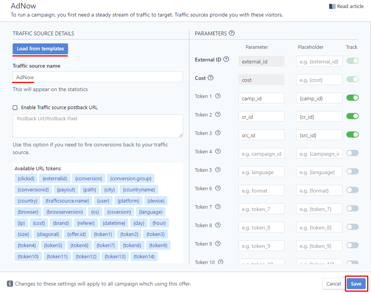Insert the {osversion} URL token
The height and width of the screenshot is (294, 371).
[x=119, y=212]
